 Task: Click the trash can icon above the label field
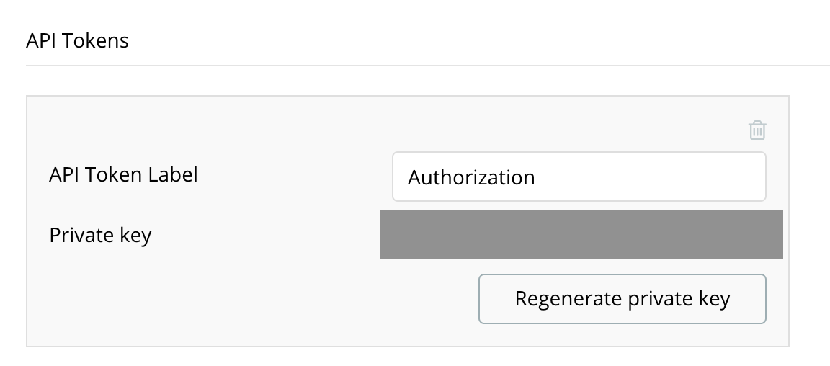[757, 130]
